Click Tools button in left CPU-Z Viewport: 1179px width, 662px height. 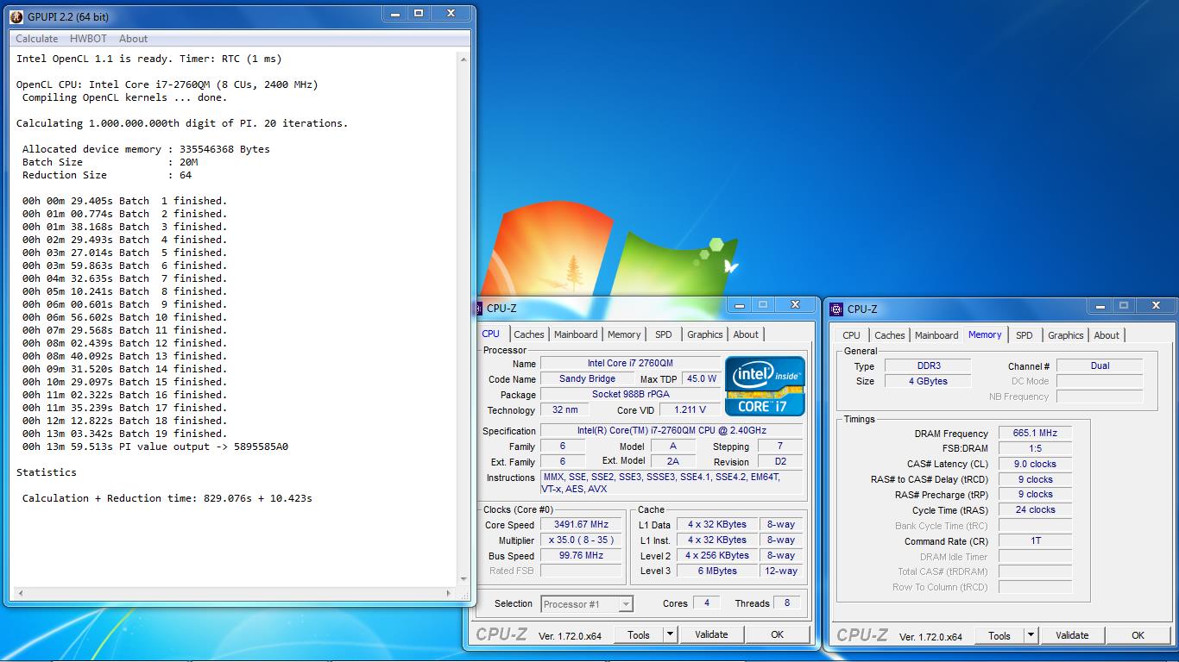(x=639, y=634)
